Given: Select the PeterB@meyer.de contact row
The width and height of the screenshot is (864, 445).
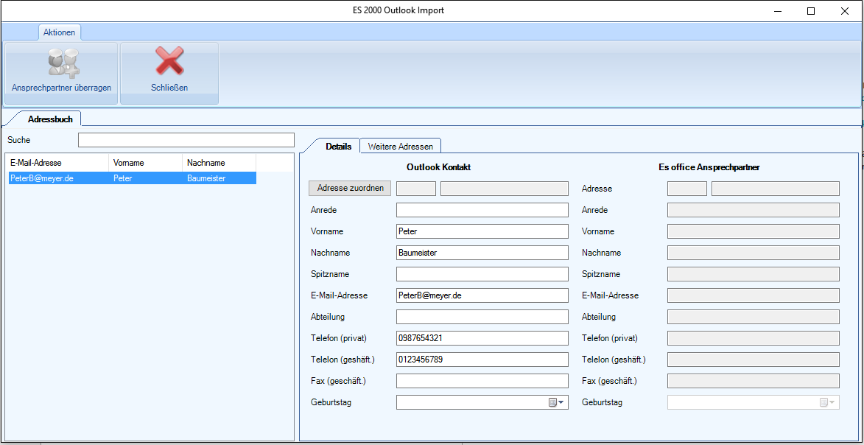Looking at the screenshot, I should tap(131, 178).
